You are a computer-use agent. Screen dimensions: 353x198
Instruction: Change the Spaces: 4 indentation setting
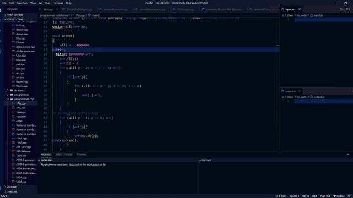click(x=295, y=196)
